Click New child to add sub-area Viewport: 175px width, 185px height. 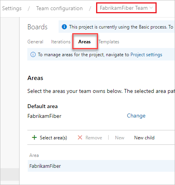145,138
